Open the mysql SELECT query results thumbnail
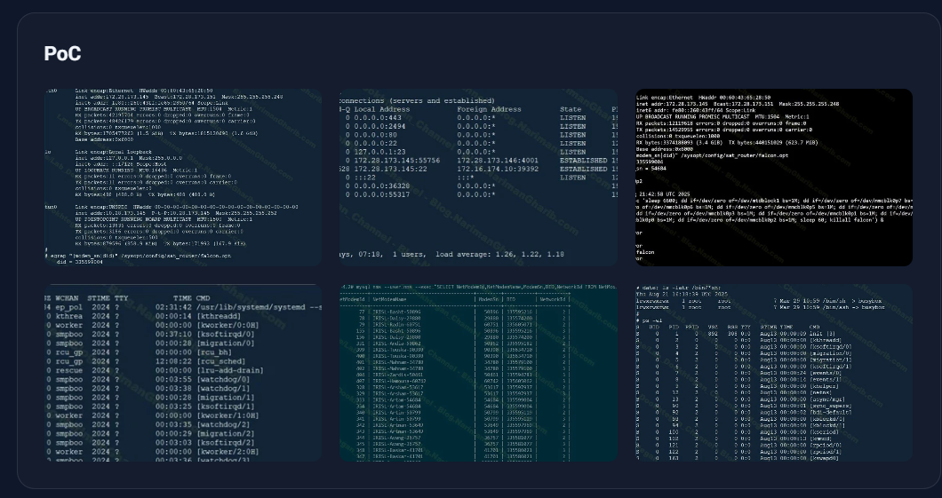Viewport: 942px width, 498px height. click(x=478, y=373)
